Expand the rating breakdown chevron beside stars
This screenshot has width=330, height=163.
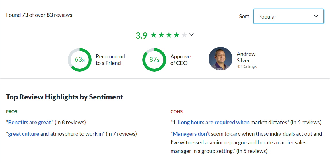click(x=192, y=35)
